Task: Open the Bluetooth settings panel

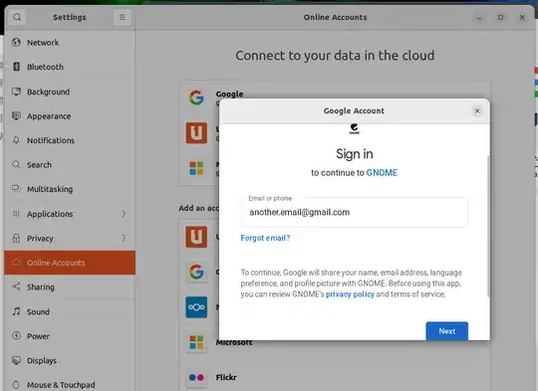Action: (70, 67)
